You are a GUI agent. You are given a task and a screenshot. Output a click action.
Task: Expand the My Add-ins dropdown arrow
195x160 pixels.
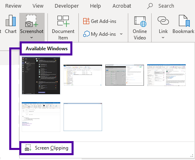click(121, 34)
